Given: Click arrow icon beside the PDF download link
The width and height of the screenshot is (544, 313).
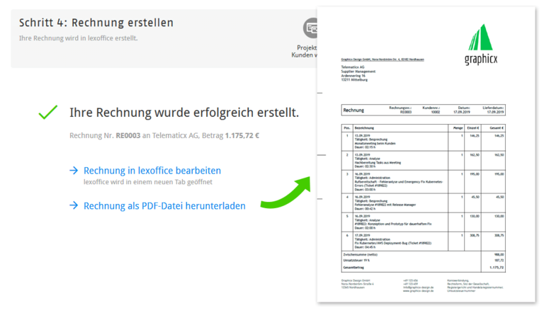Looking at the screenshot, I should 74,206.
